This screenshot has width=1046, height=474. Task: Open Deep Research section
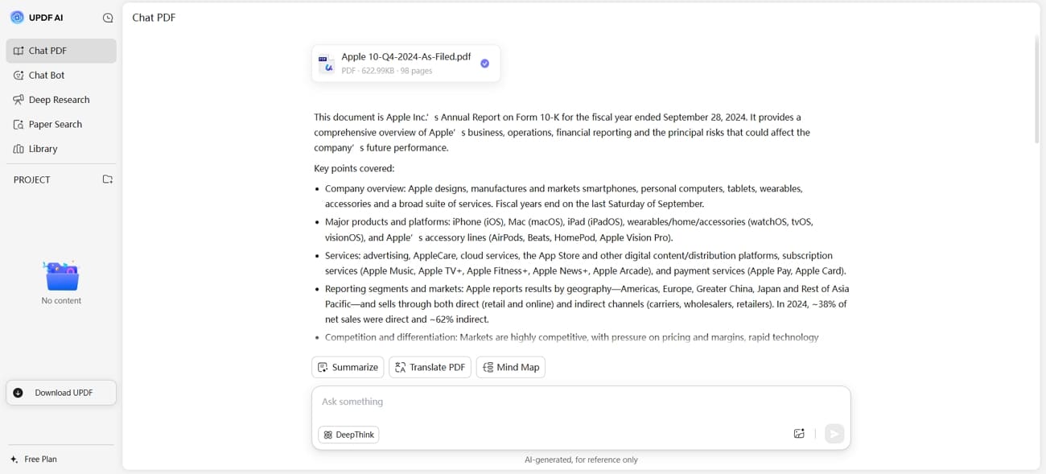pyautogui.click(x=61, y=100)
